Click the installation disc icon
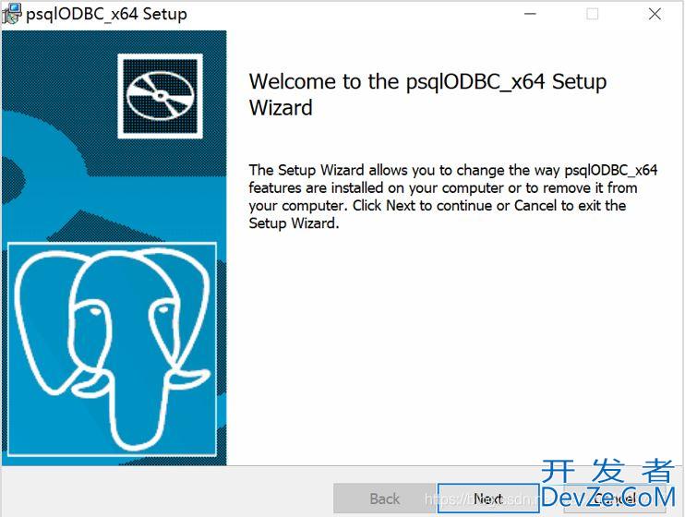 pos(161,96)
